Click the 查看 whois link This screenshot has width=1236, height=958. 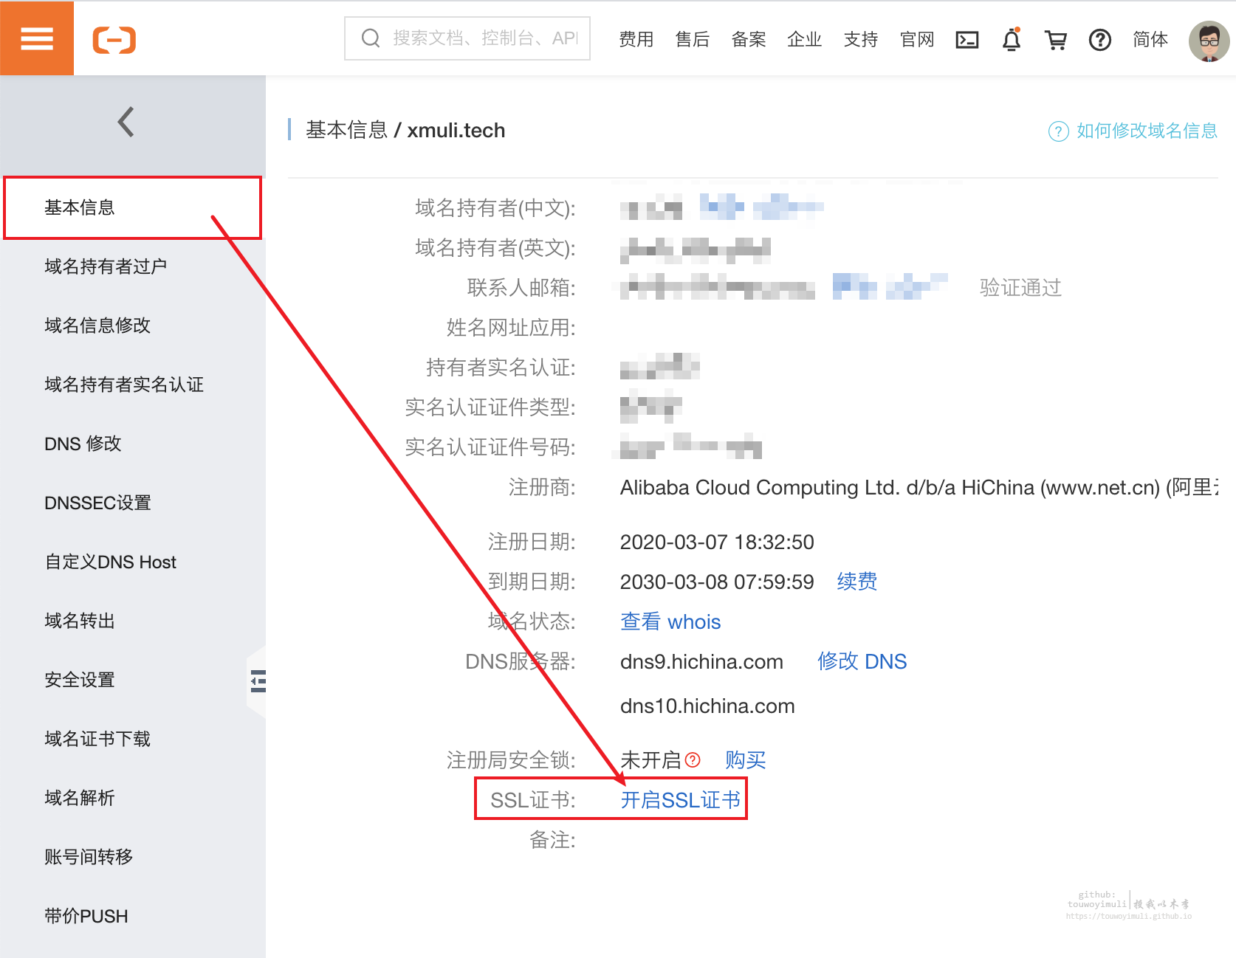pyautogui.click(x=670, y=621)
